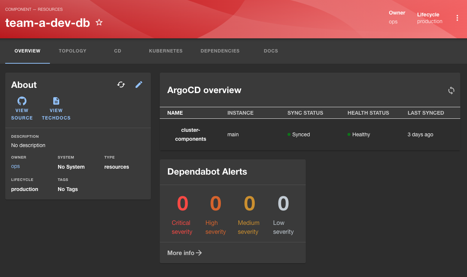Click the Healthy status cell
Image resolution: width=467 pixels, height=277 pixels.
(x=359, y=134)
